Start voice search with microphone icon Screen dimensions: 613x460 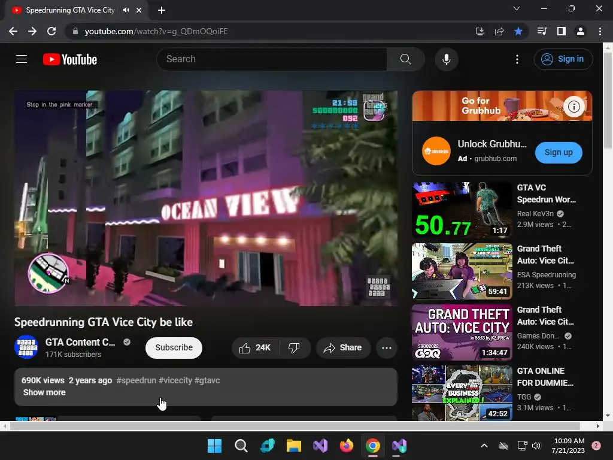(447, 59)
